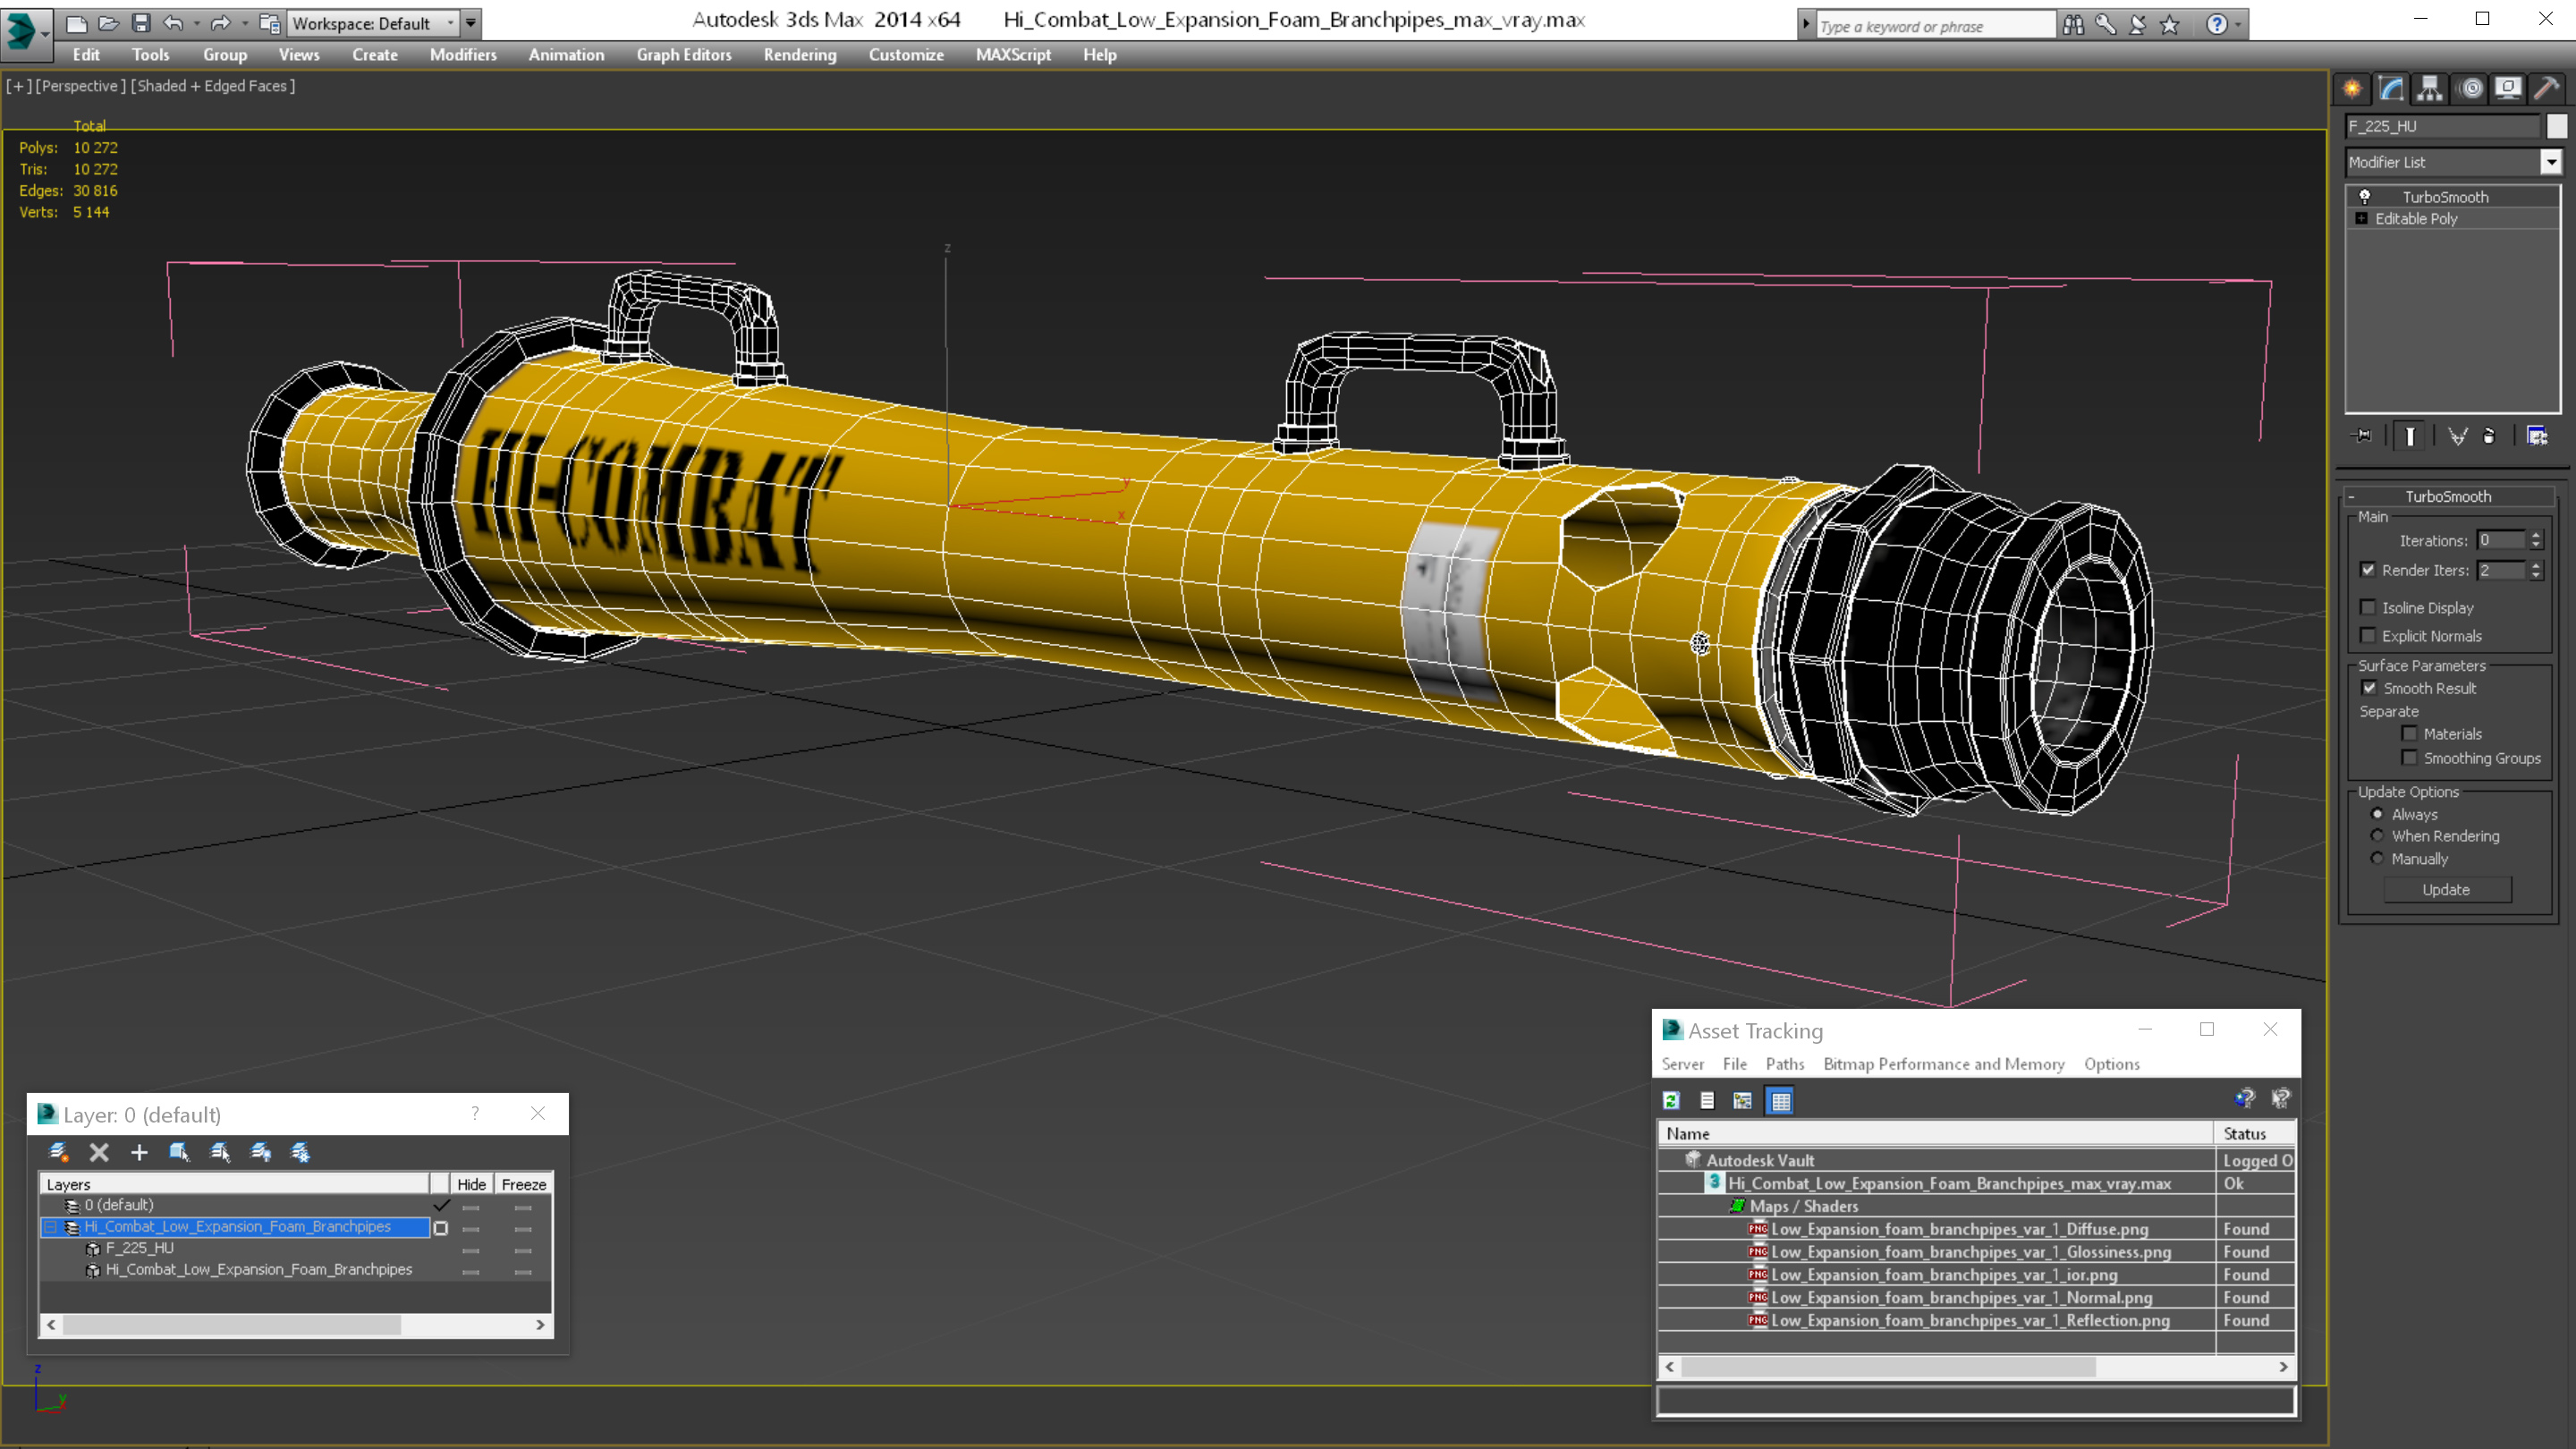The width and height of the screenshot is (2576, 1449).
Task: Click the Shaded + Edged Faces viewport label
Action: [213, 86]
